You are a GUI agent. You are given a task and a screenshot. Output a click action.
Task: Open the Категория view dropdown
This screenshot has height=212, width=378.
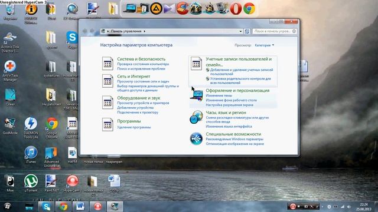click(x=264, y=45)
